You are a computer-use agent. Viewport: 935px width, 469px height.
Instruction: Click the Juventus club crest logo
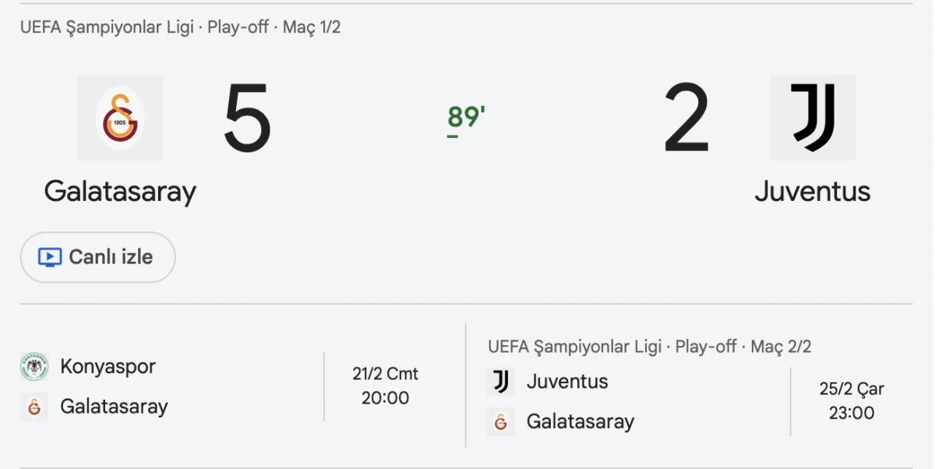(x=813, y=118)
